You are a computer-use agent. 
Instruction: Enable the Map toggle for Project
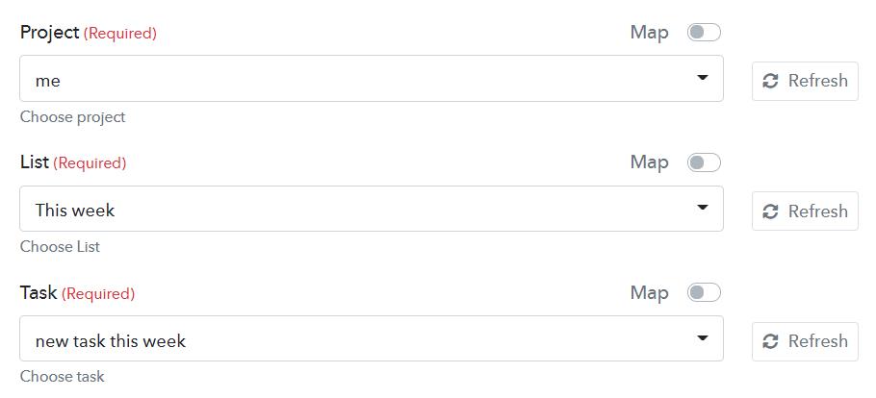point(704,32)
